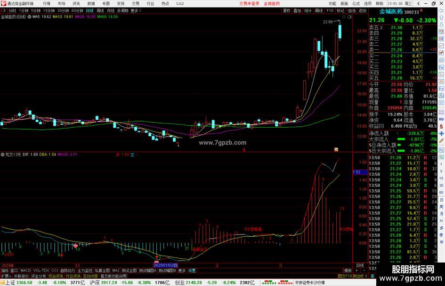The image size is (445, 286).
Task: Click the four-way move icon in sidebar
Action: pos(441,133)
